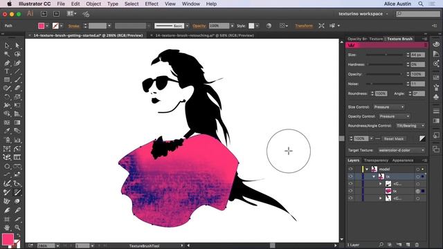Open the Window menu
Viewport: 443px width, 249px height.
191,4
